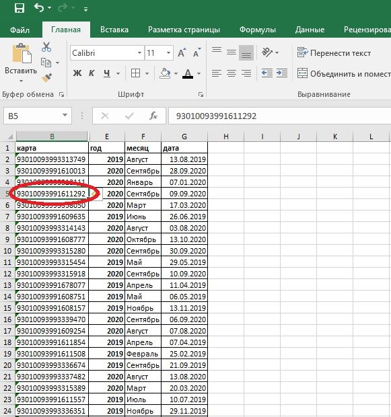
Task: Select cell containing 9301009399160963 5
Action: (52, 217)
